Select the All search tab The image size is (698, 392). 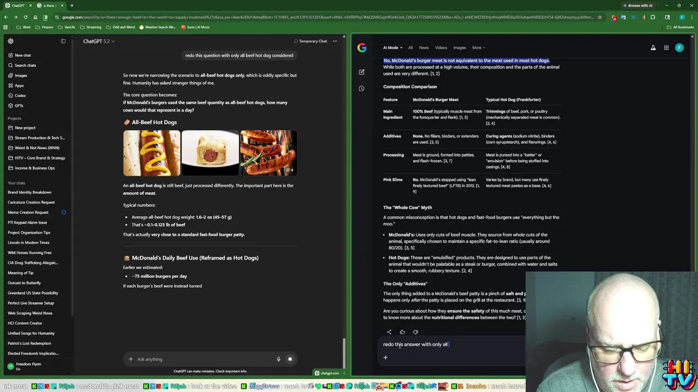tap(410, 47)
